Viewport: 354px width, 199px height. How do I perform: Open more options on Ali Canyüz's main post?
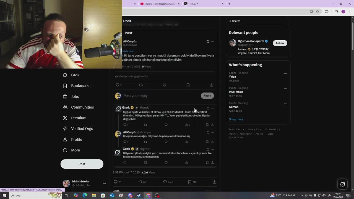pos(213,41)
